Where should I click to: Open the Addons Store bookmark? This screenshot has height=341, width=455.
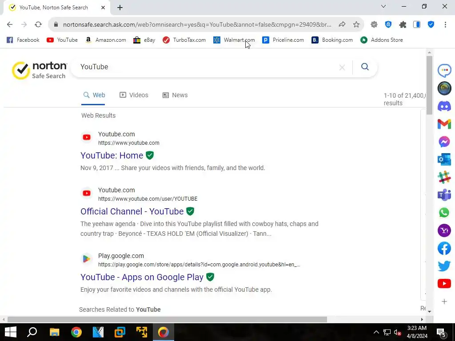[x=381, y=40]
